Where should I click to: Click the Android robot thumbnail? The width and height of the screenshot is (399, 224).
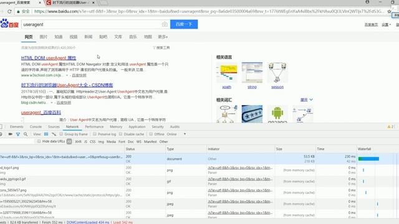click(x=277, y=114)
